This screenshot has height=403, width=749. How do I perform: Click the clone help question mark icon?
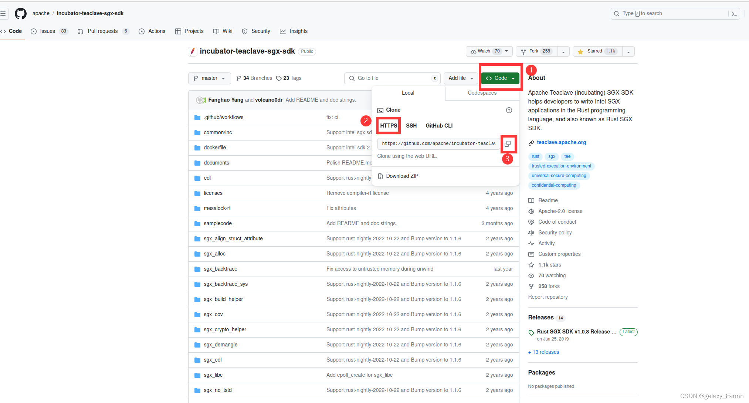tap(509, 110)
